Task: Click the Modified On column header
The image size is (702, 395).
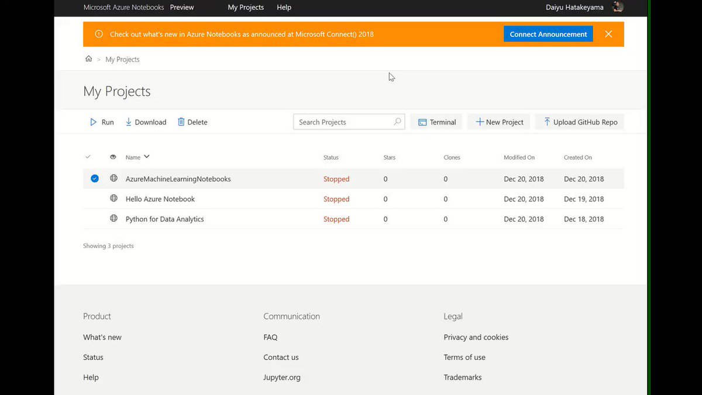Action: 519,157
